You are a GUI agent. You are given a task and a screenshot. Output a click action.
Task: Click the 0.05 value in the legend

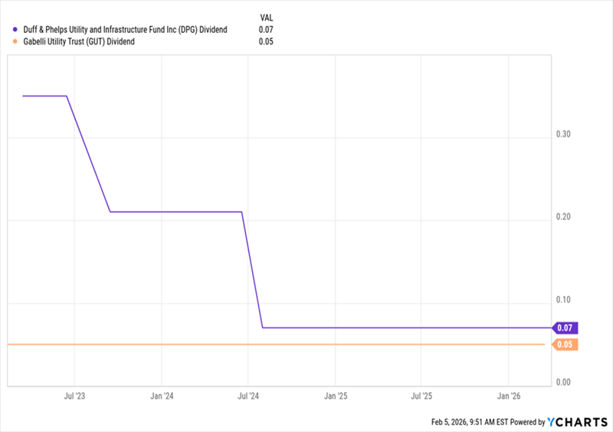click(x=267, y=42)
